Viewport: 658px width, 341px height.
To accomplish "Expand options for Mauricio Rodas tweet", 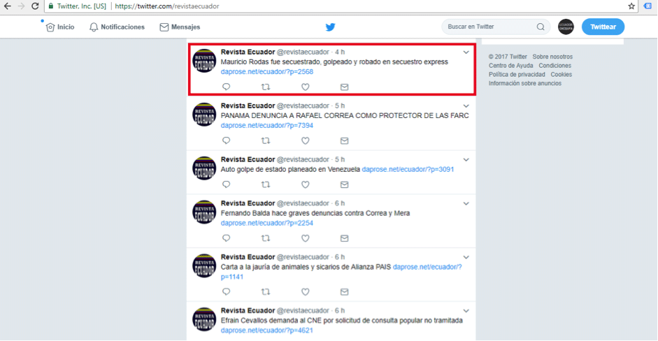I will (466, 52).
